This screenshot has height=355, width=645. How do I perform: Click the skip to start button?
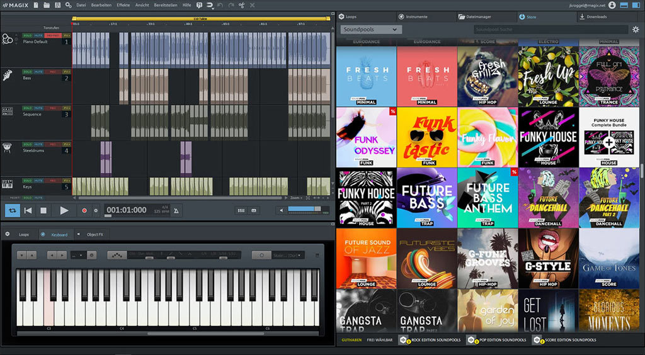coord(28,210)
